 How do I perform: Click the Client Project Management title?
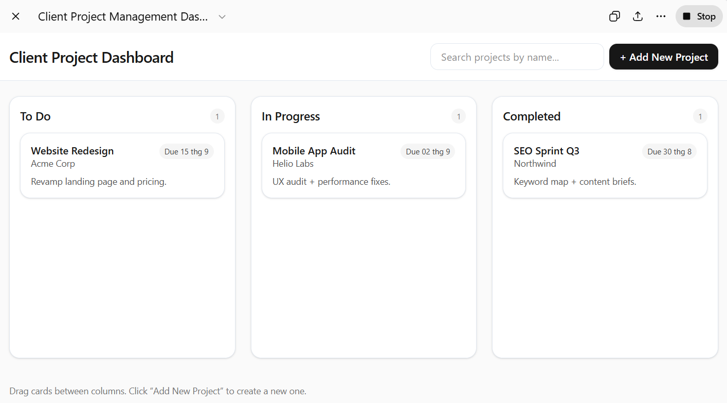point(123,16)
